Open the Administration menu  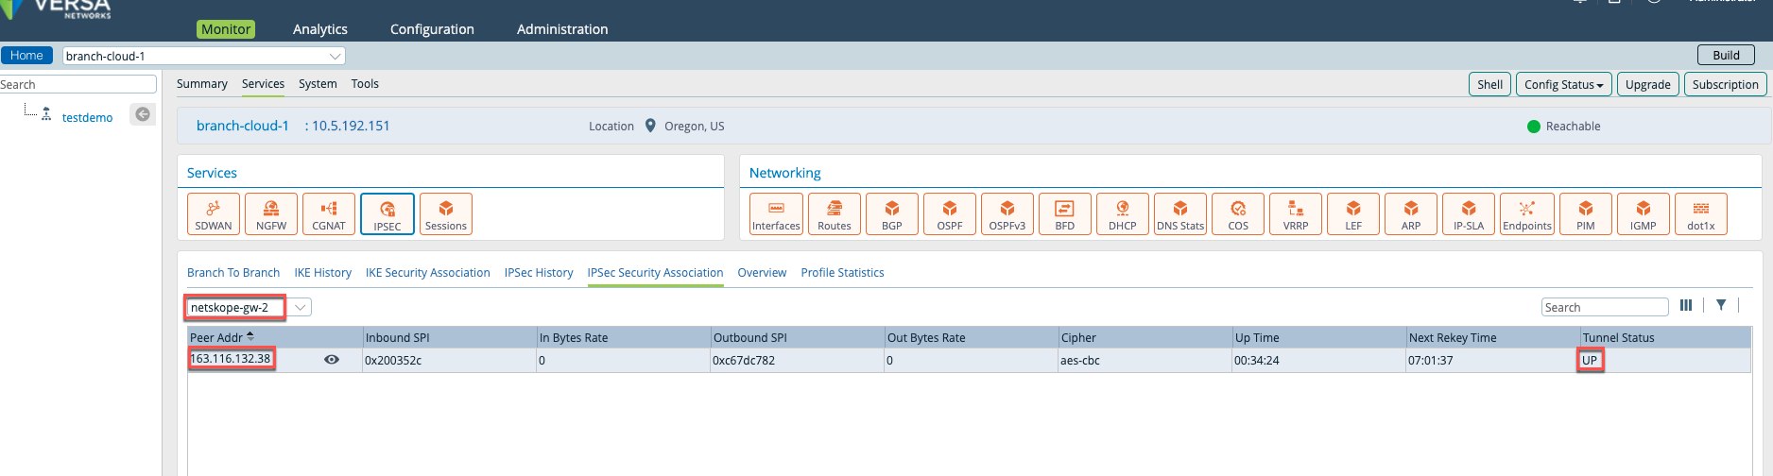[562, 29]
